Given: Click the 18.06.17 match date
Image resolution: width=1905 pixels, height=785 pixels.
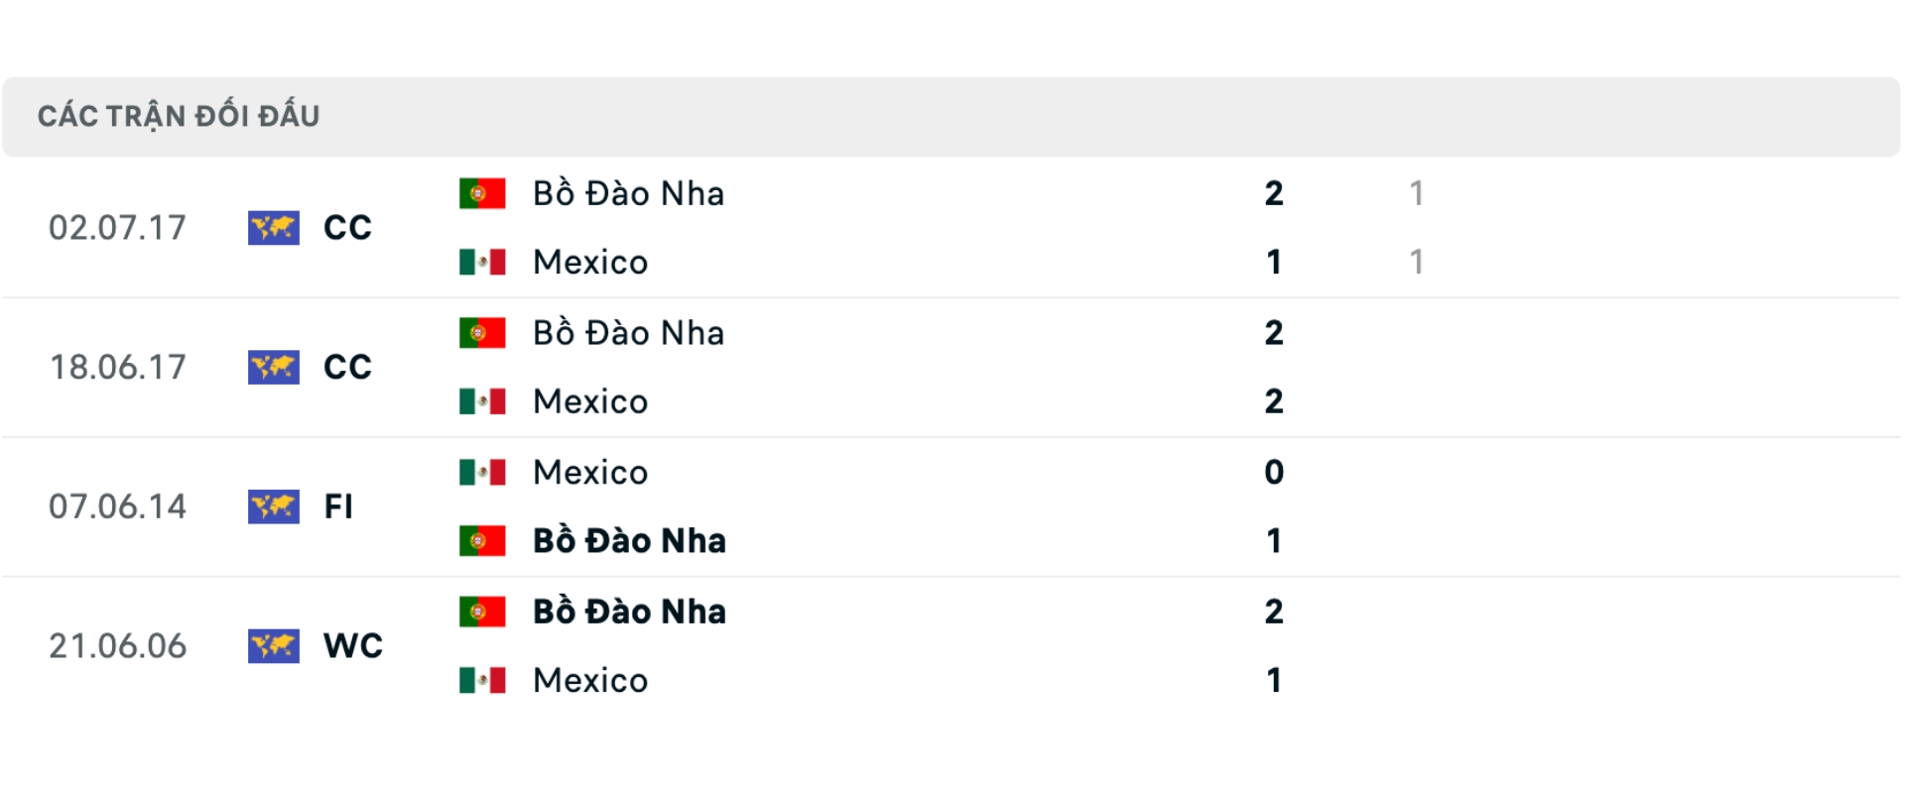Looking at the screenshot, I should click(x=117, y=368).
